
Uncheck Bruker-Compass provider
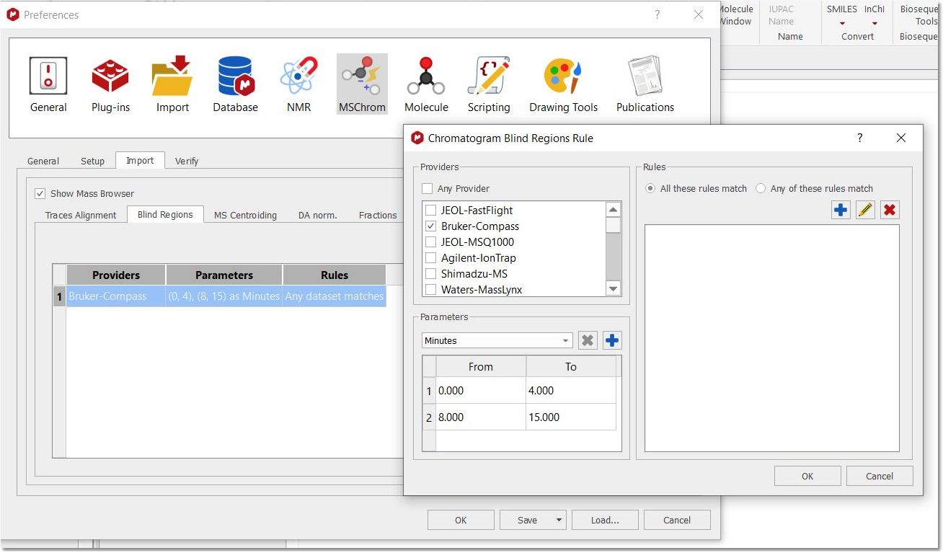[x=431, y=226]
